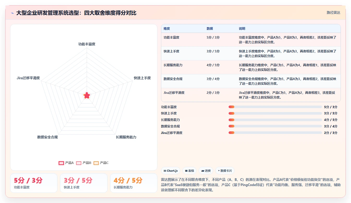This screenshot has height=203, width=351.
Task: Click the 功能丰富度 label beside its progress bar
Action: coord(169,107)
